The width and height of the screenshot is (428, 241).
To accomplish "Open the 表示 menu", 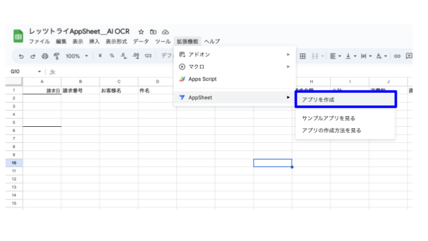I will click(x=78, y=41).
